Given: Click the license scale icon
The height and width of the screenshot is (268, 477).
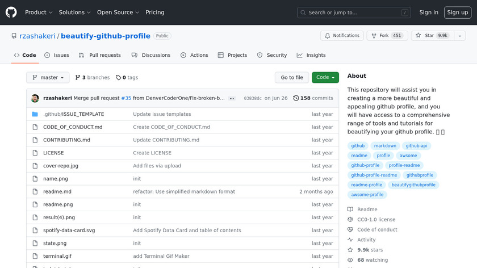Looking at the screenshot, I should (350, 219).
